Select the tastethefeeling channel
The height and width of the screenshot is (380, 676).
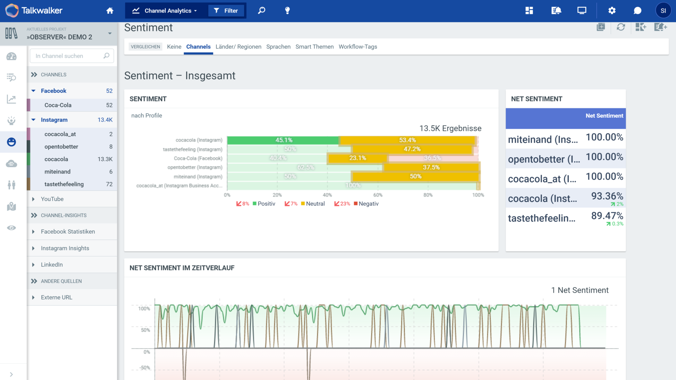(72, 184)
